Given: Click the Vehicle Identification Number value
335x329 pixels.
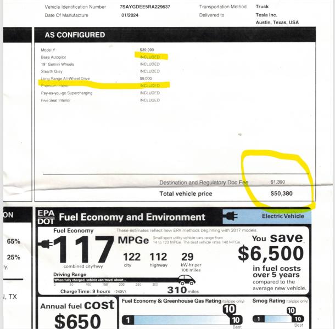Looking at the screenshot, I should [145, 7].
